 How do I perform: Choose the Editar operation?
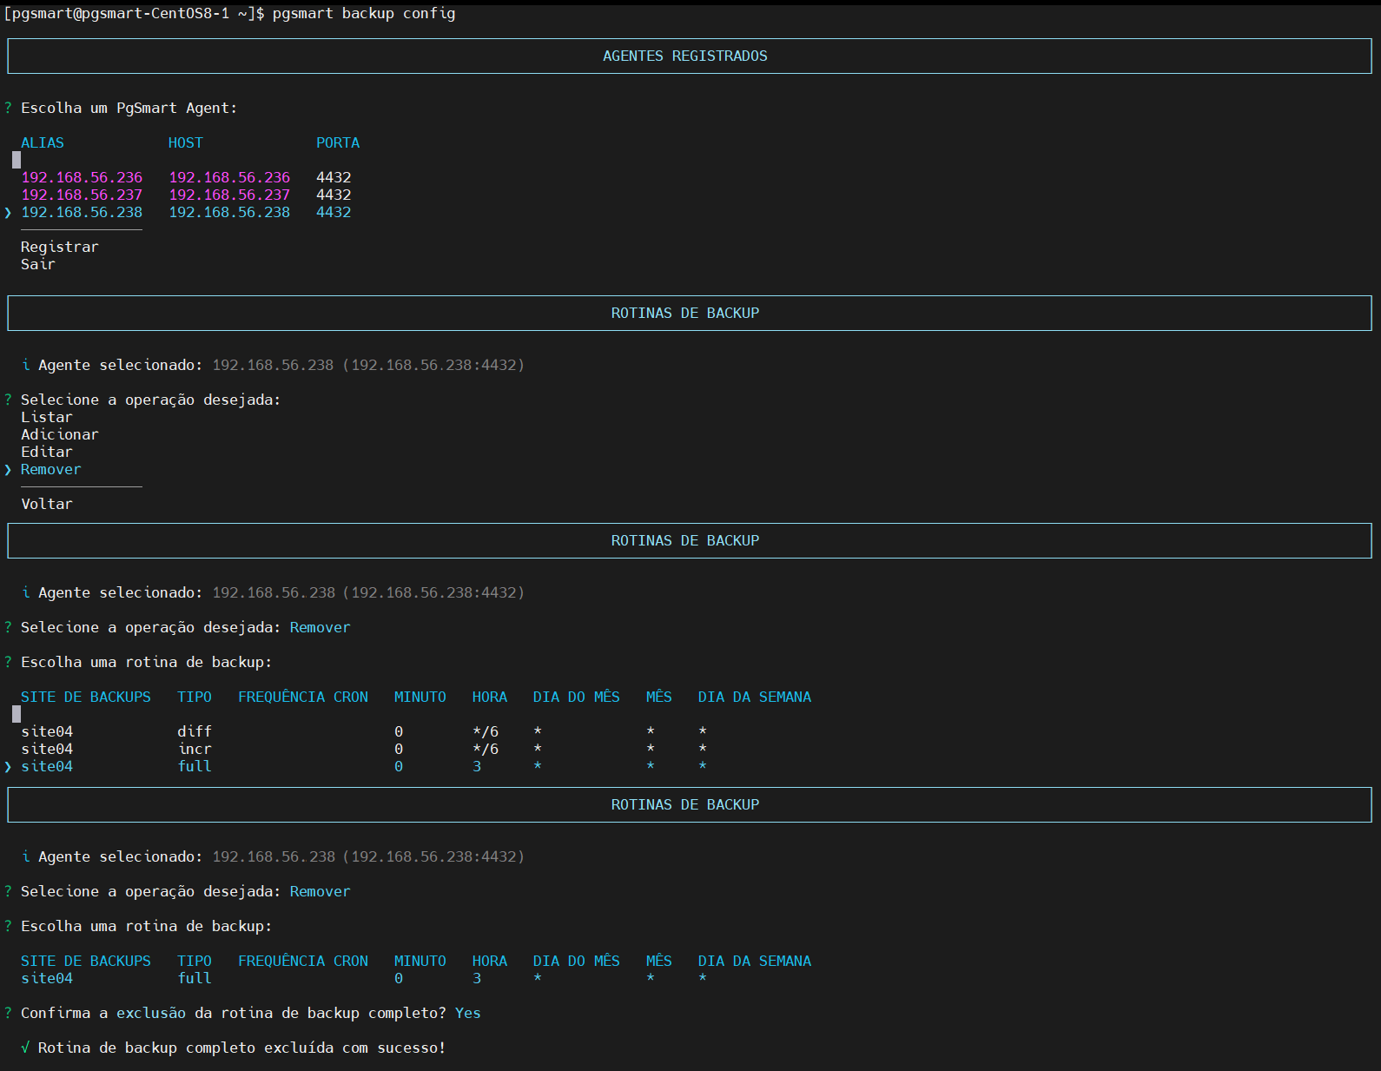[47, 452]
